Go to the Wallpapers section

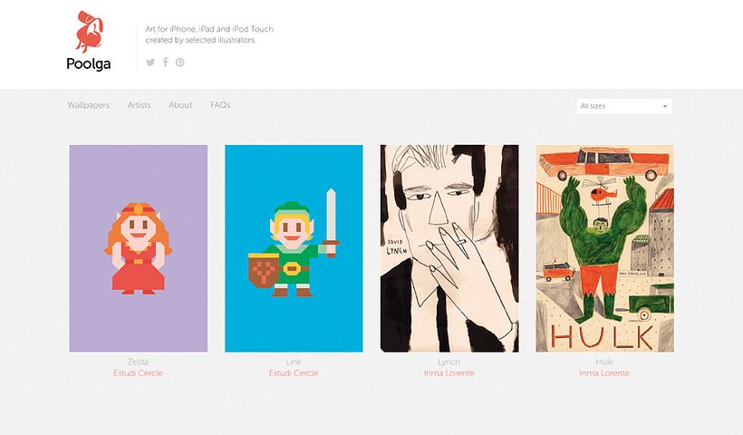(88, 105)
